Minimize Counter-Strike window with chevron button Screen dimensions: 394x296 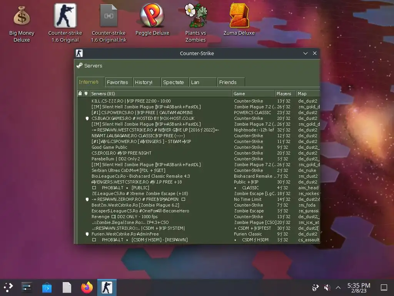click(x=305, y=53)
